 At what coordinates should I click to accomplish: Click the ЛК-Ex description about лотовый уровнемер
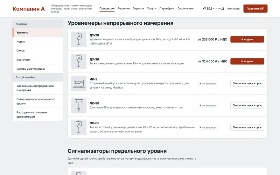point(142,129)
